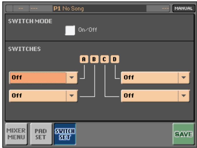Open the Switch C assignment dropdown

click(x=155, y=96)
